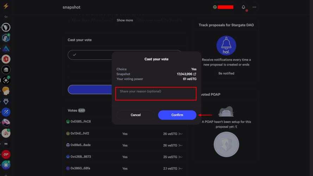View receipt icon for 0x134E...f4f2 vote
This screenshot has width=313, height=176.
[x=181, y=134]
